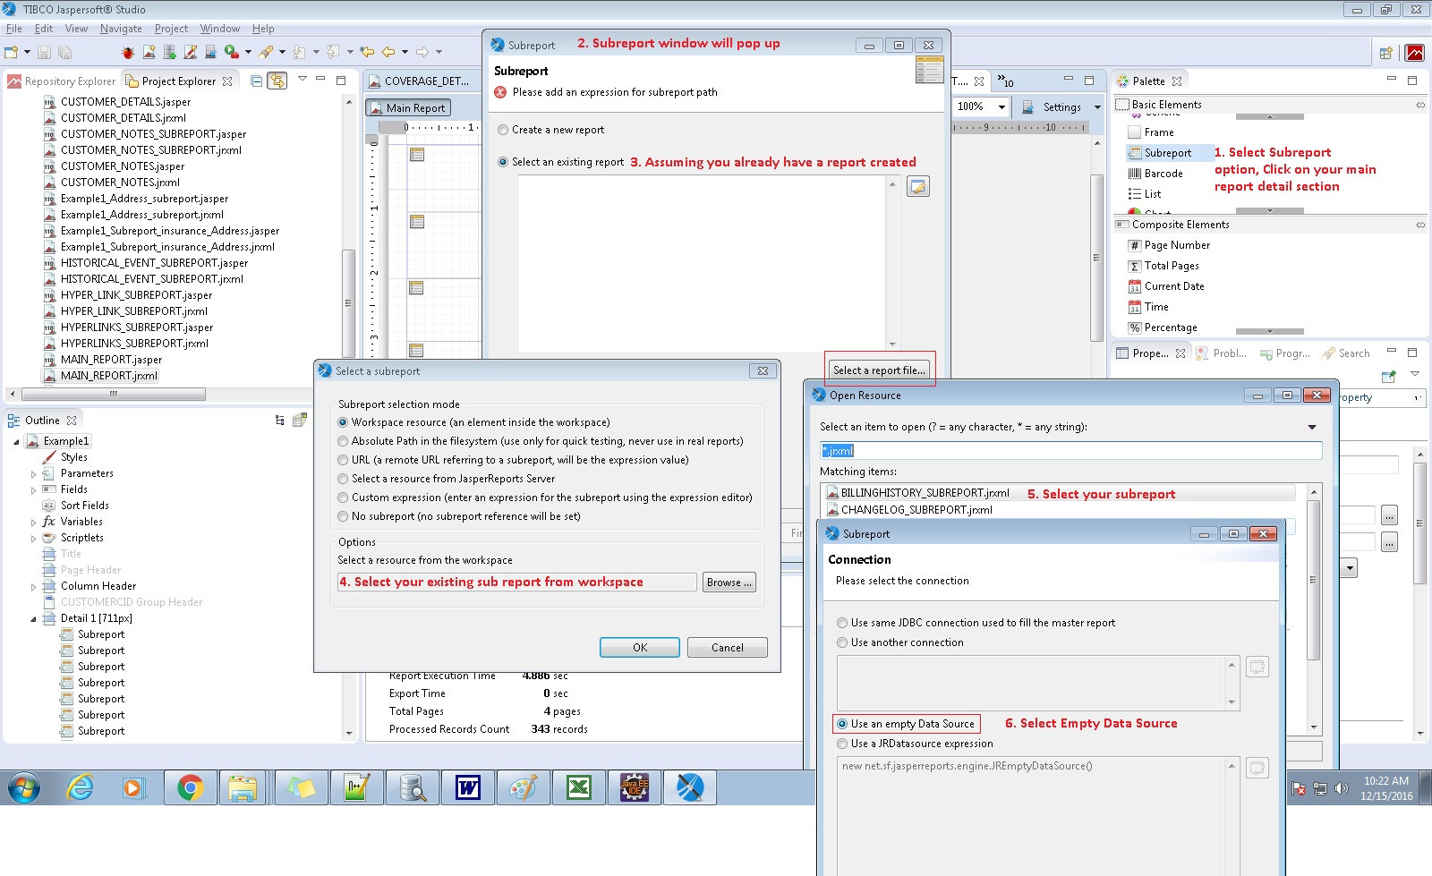This screenshot has width=1432, height=876.
Task: Click the Select Use same JDBC connection option
Action: tap(976, 623)
